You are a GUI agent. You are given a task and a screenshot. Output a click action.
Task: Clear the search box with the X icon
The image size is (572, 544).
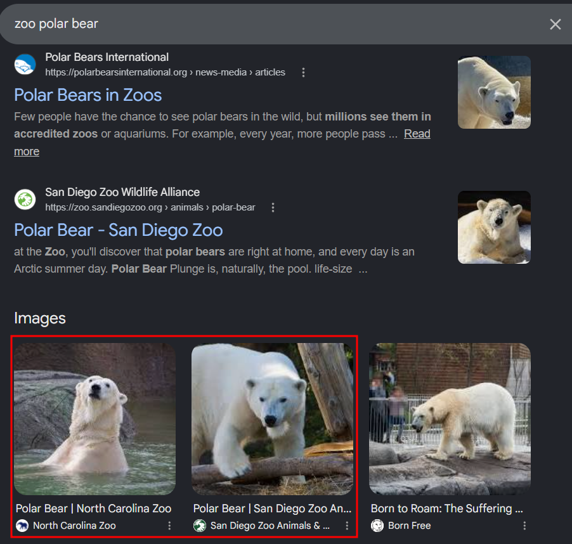pos(555,25)
